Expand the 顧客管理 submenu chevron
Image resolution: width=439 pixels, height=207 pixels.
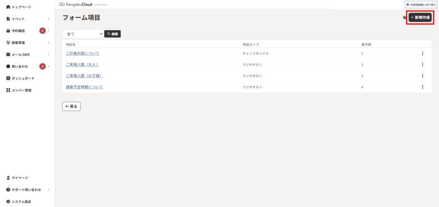point(48,42)
